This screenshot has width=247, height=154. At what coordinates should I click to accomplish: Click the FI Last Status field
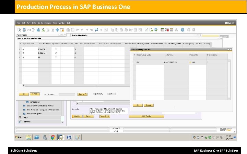pyautogui.click(x=67, y=94)
